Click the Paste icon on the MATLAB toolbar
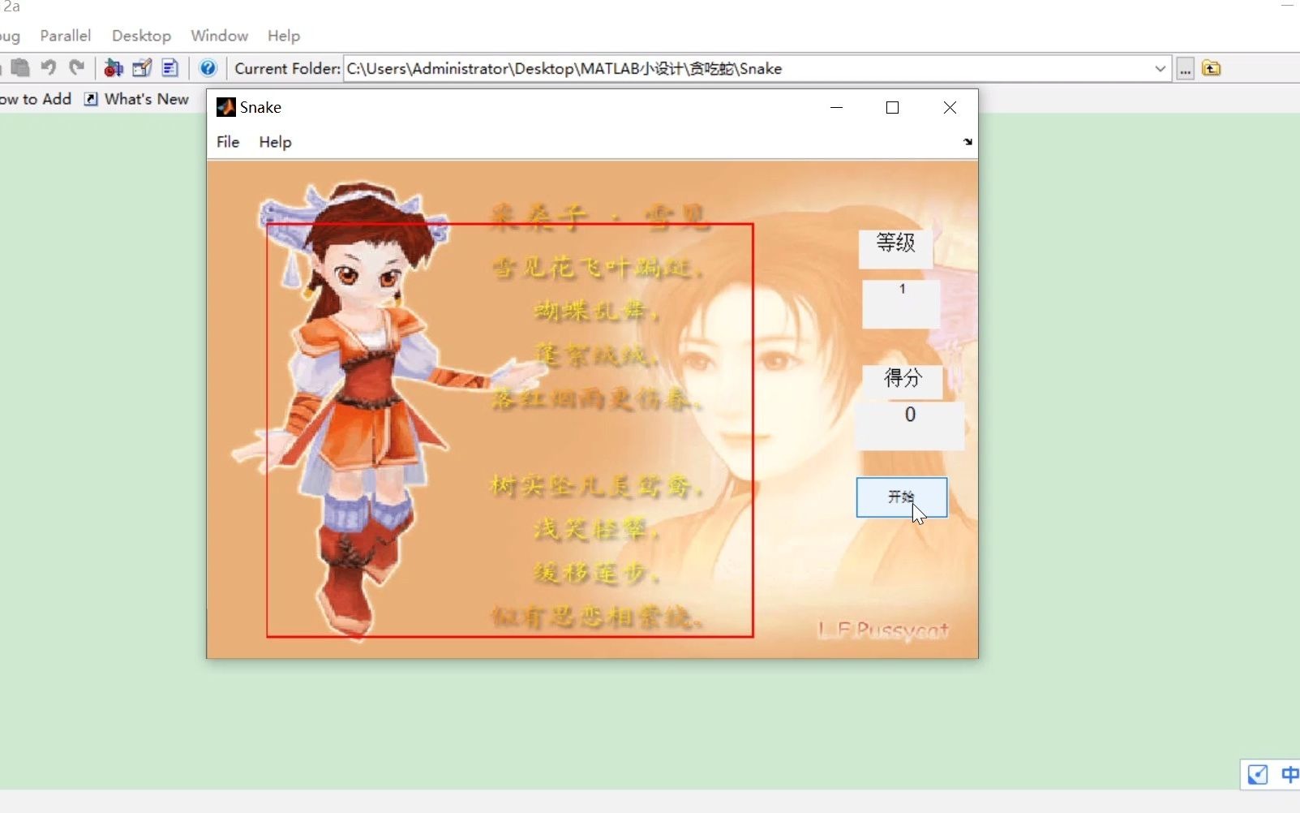 tap(20, 68)
